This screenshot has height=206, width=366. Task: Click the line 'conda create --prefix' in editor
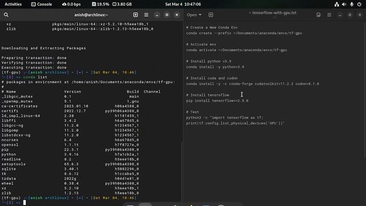pyautogui.click(x=244, y=33)
